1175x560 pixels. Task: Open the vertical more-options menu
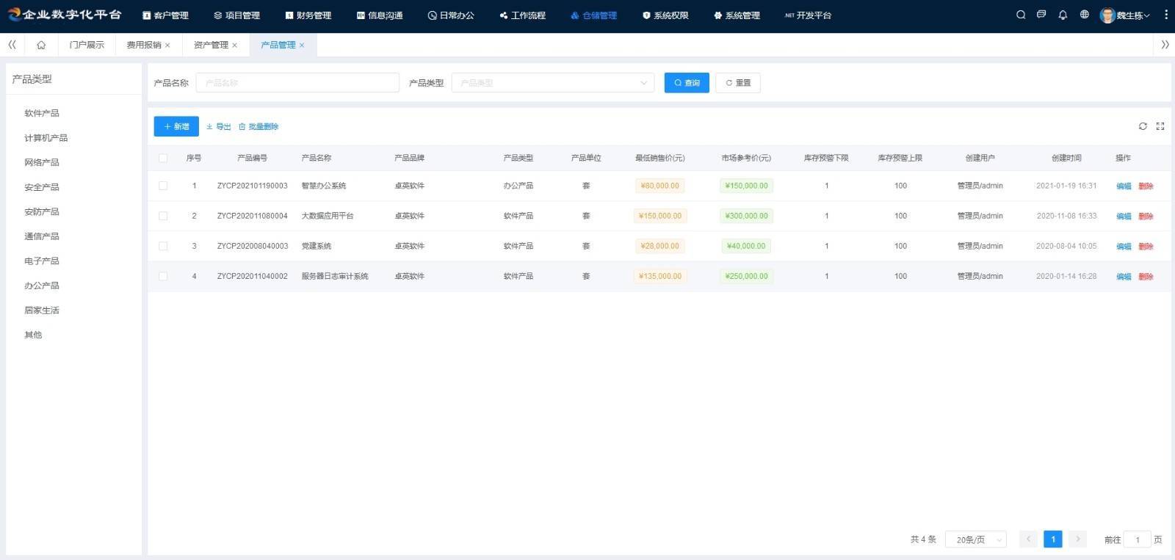pyautogui.click(x=1166, y=15)
